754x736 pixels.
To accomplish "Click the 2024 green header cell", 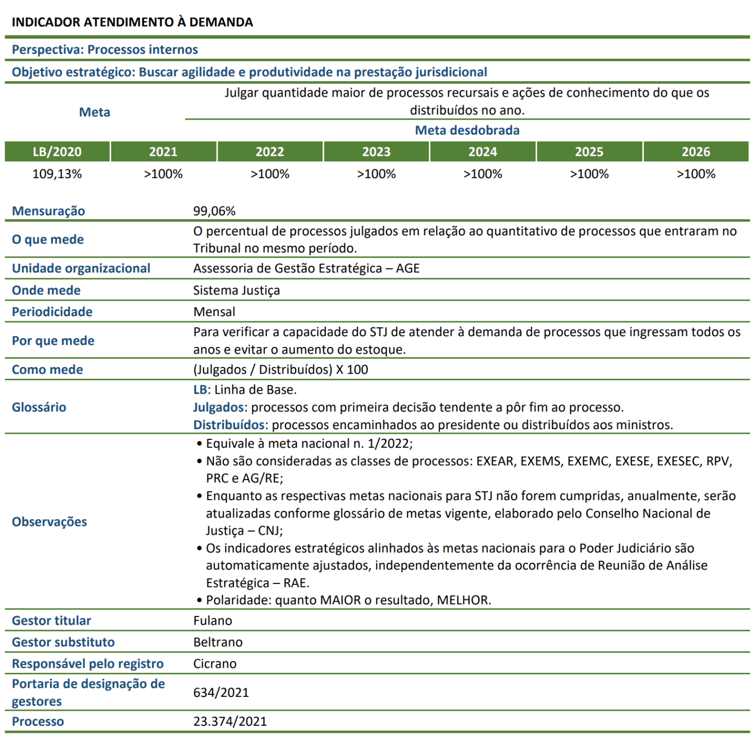I will pyautogui.click(x=483, y=152).
